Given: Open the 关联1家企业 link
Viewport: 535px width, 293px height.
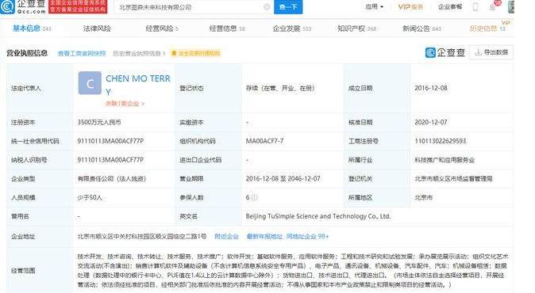Looking at the screenshot, I should 125,104.
